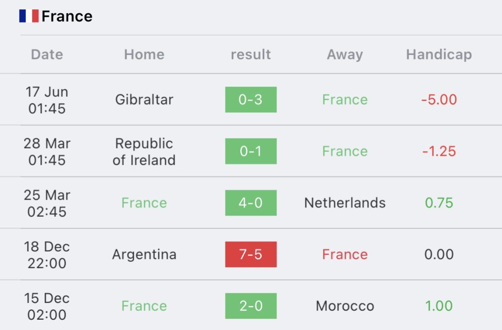Open the France team heading
This screenshot has width=502, height=330.
67,16
